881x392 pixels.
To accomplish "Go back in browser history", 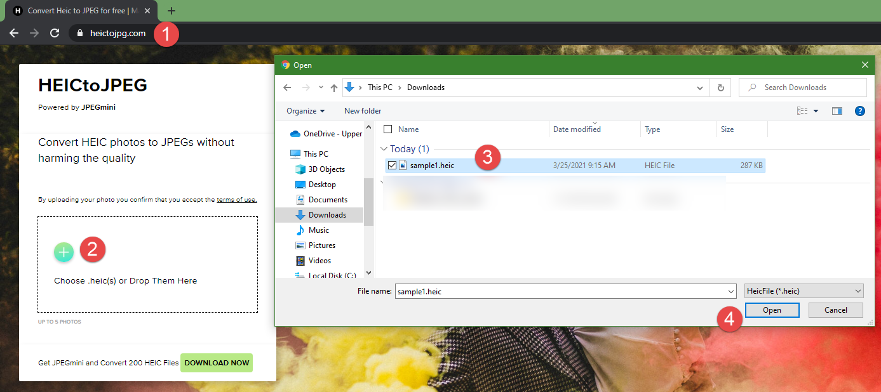I will click(x=14, y=33).
